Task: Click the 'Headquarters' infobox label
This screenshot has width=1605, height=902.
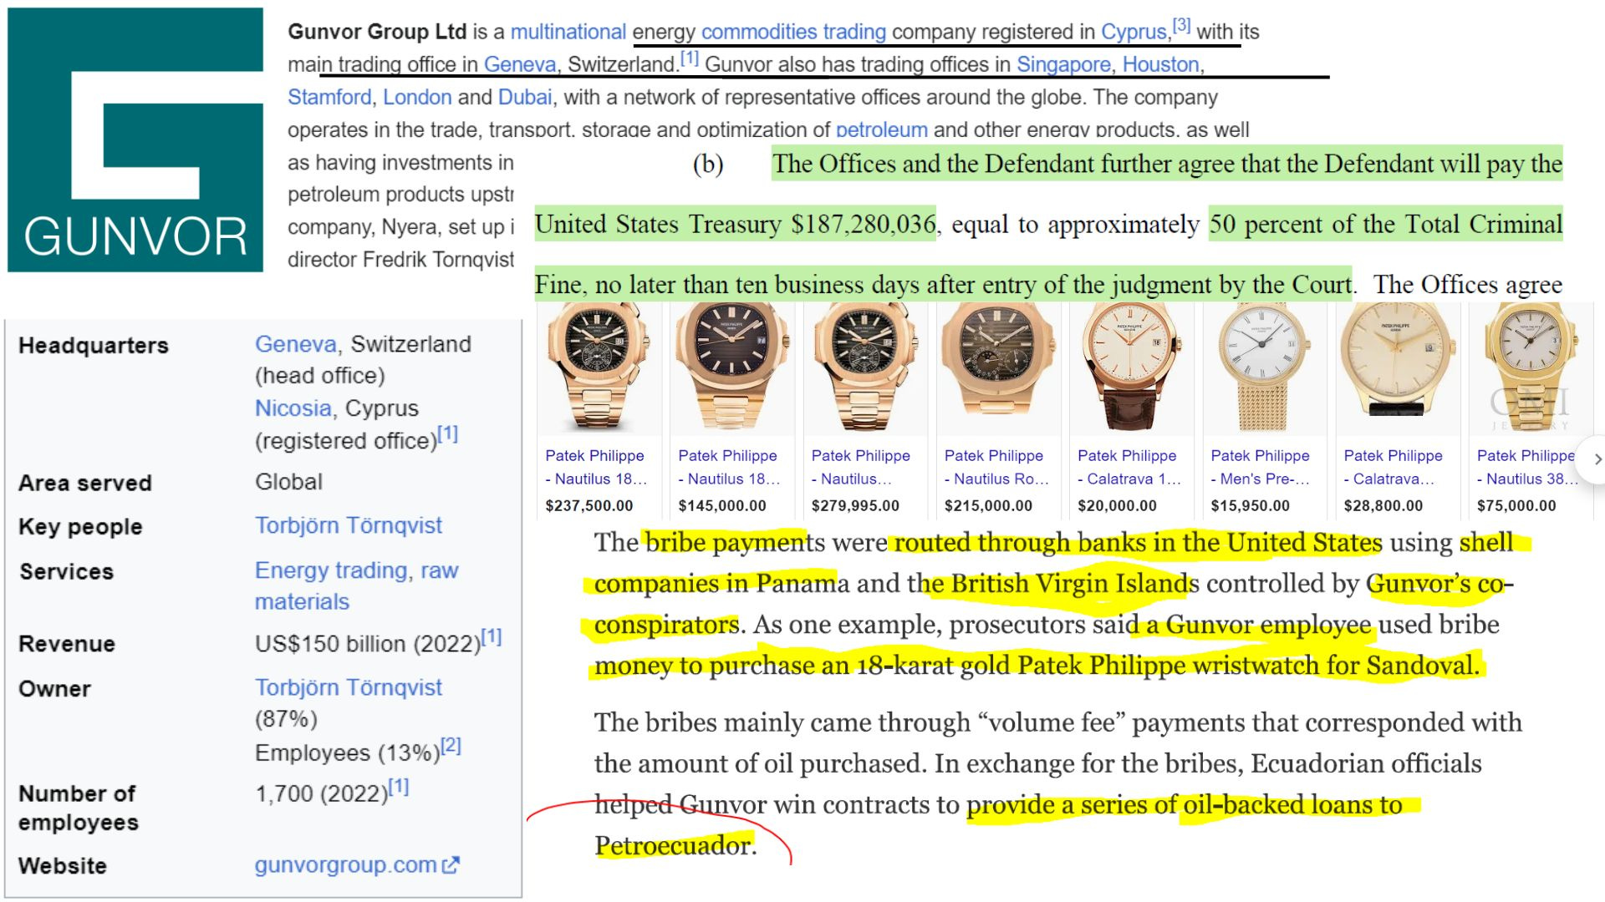Action: 94,345
